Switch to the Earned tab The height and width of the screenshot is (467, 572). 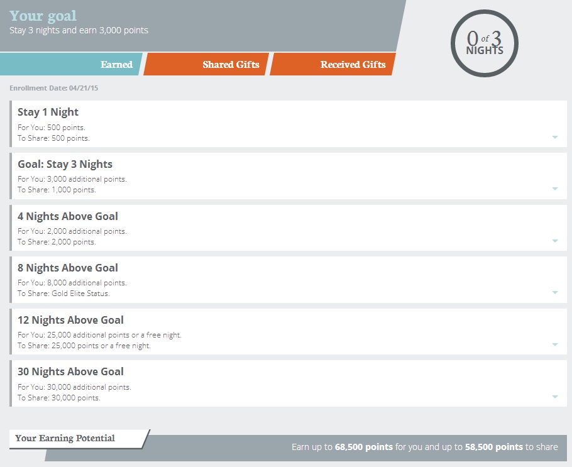point(116,65)
